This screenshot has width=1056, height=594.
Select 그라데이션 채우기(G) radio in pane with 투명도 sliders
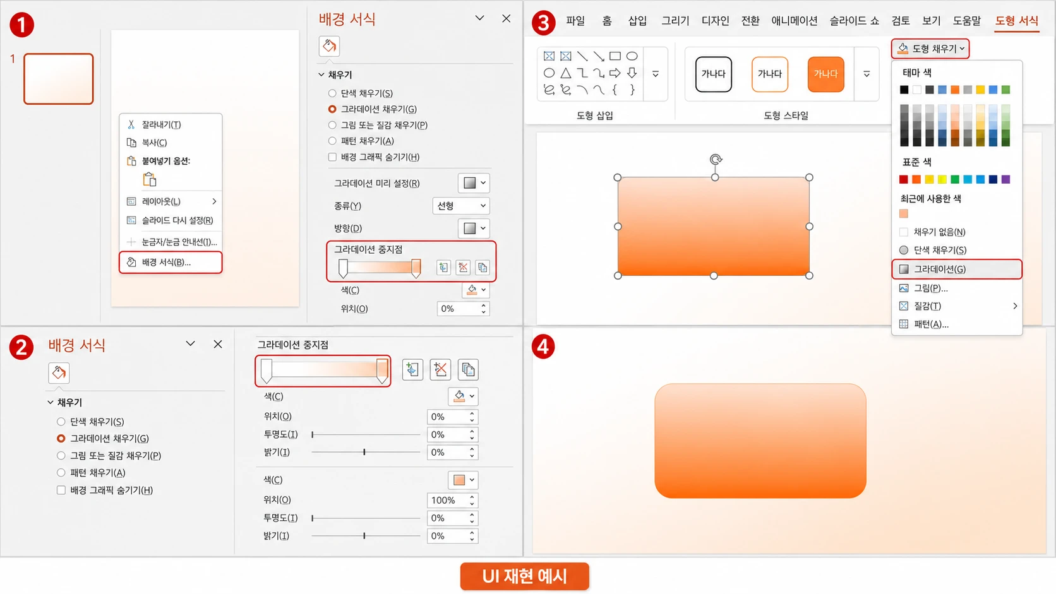pos(61,438)
